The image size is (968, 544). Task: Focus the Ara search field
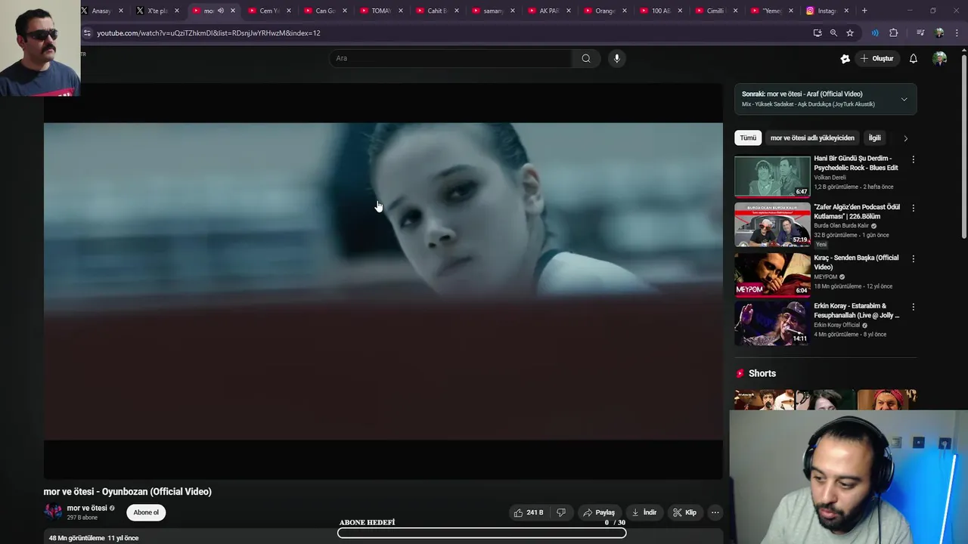451,58
